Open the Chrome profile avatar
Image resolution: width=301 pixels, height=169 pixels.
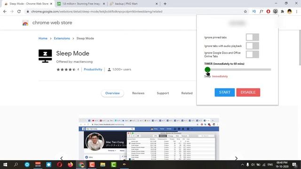point(290,11)
